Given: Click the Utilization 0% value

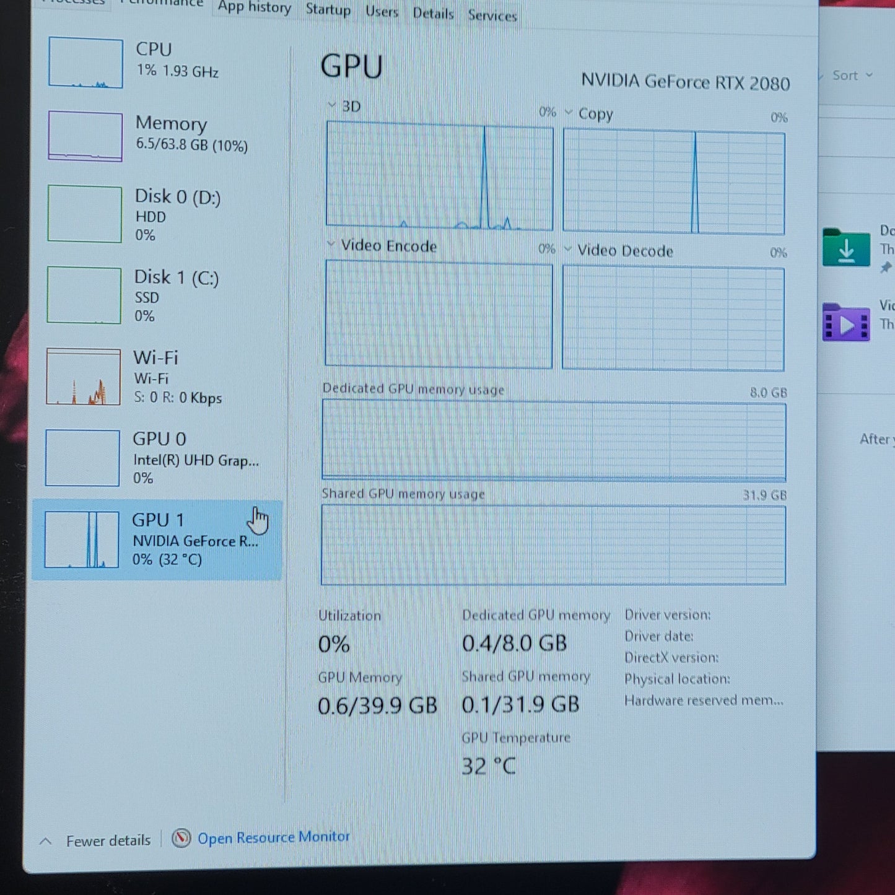Looking at the screenshot, I should [x=334, y=644].
